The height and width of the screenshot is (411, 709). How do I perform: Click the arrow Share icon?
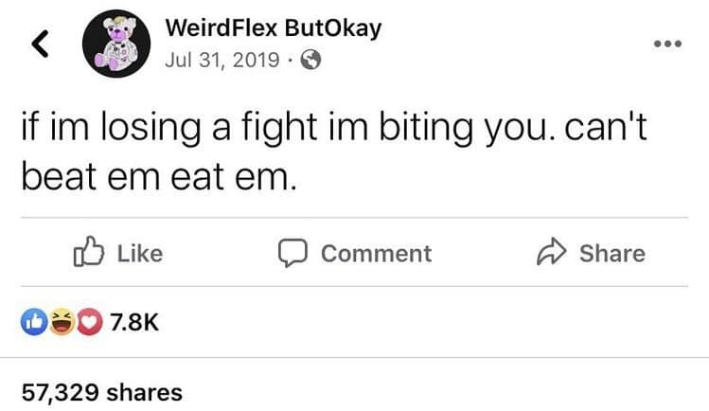click(x=551, y=253)
